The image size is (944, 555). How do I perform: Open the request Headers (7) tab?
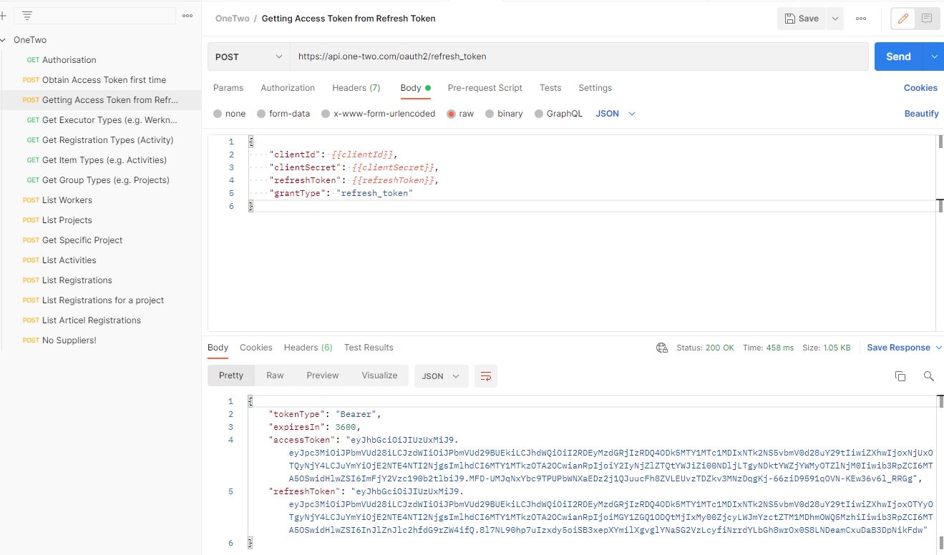tap(356, 88)
